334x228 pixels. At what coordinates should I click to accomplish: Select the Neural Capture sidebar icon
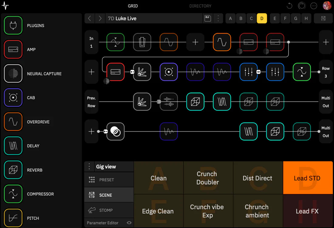[13, 73]
